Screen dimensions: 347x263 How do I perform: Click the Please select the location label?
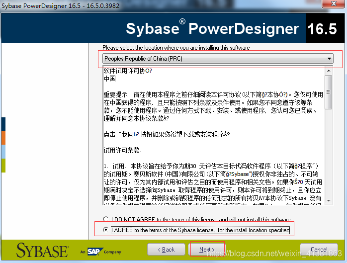click(176, 48)
